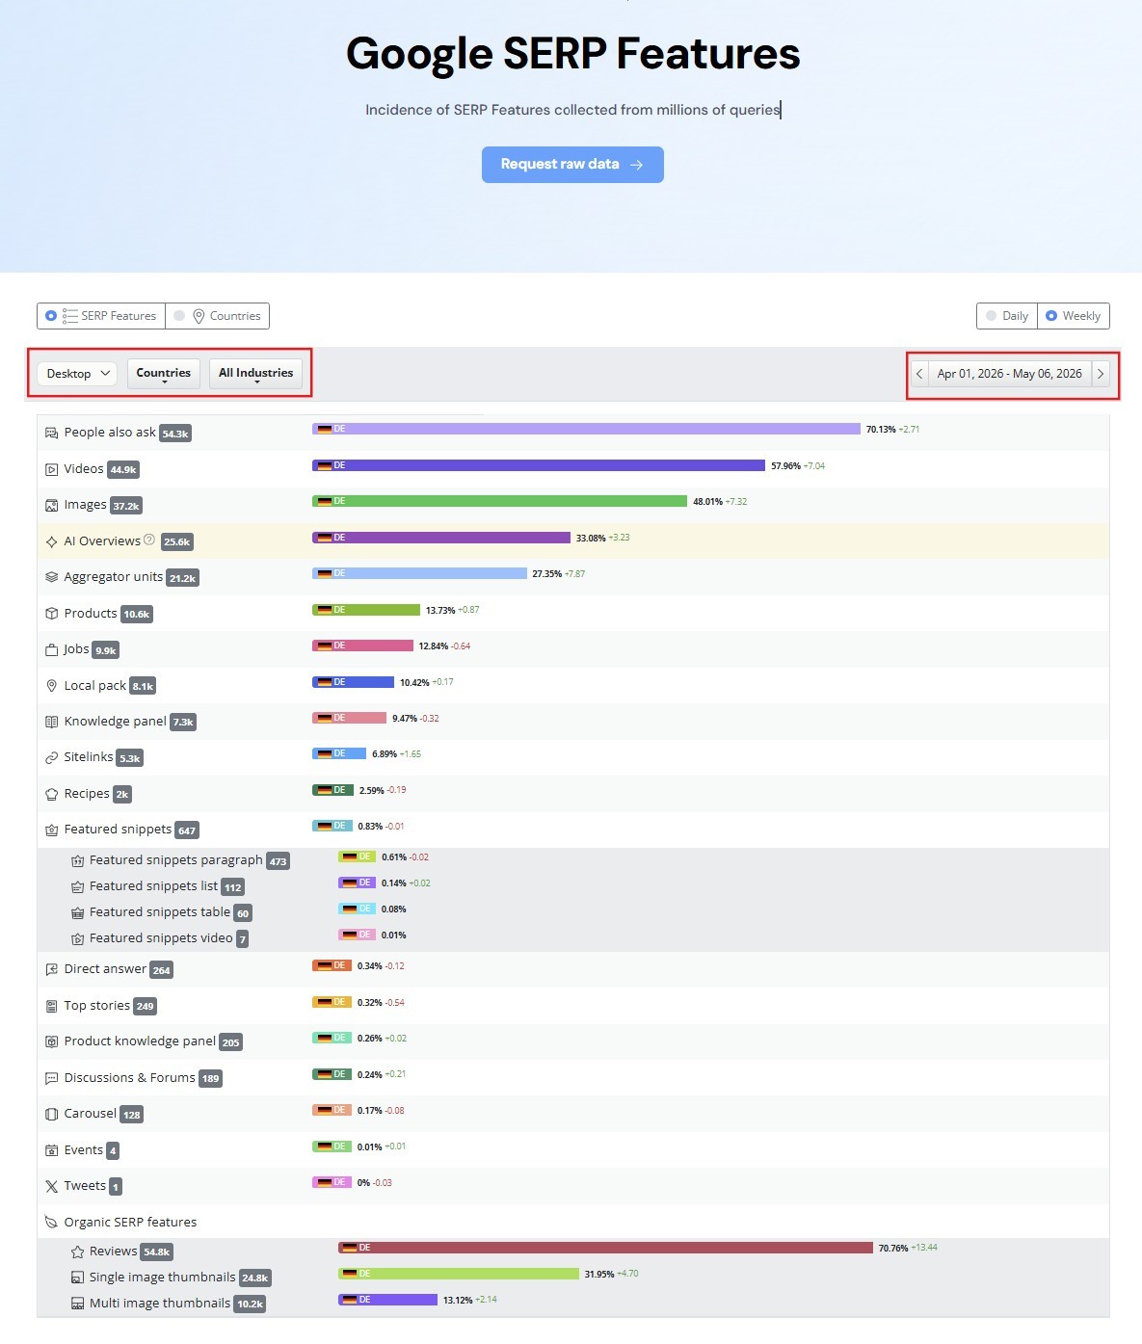1142x1344 pixels.
Task: Click the Reviews star icon
Action: [x=77, y=1252]
